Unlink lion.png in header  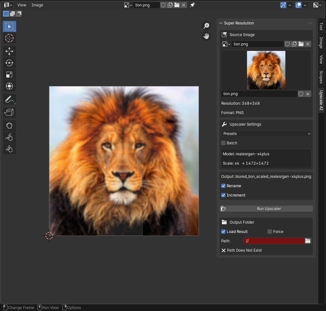coord(184,5)
